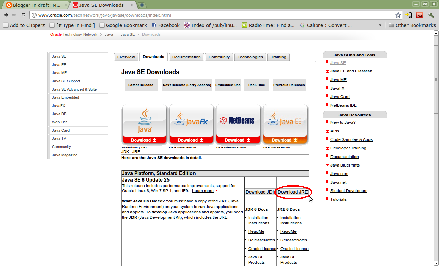Click the circled Download JRE button
Image resolution: width=439 pixels, height=266 pixels.
tap(293, 192)
